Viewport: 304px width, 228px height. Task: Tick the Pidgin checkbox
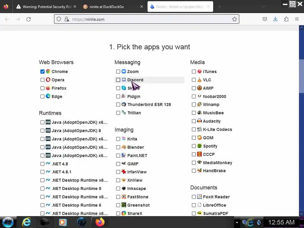[x=118, y=96]
